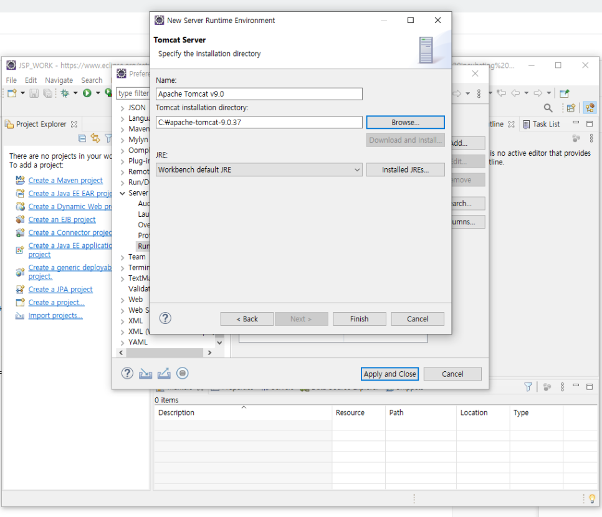602x517 pixels.
Task: Click Create an EJB project link
Action: (x=62, y=219)
